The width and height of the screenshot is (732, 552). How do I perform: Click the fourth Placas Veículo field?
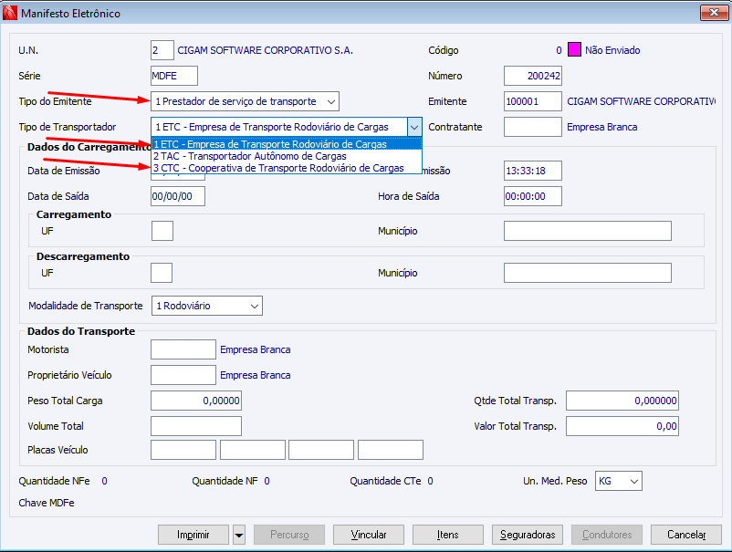[x=391, y=450]
